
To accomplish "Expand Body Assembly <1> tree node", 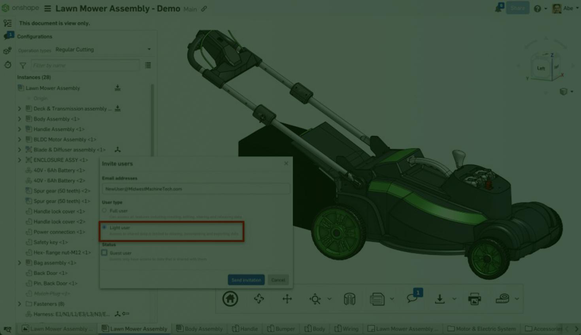I will click(x=19, y=119).
